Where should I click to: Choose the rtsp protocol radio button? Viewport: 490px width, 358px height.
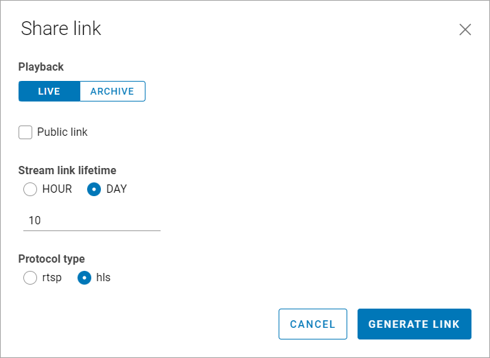pos(30,278)
